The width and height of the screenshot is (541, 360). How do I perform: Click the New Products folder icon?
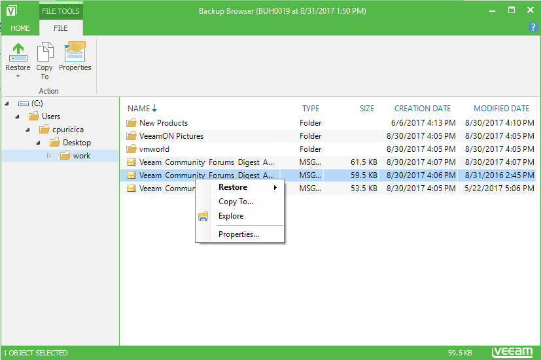click(131, 123)
